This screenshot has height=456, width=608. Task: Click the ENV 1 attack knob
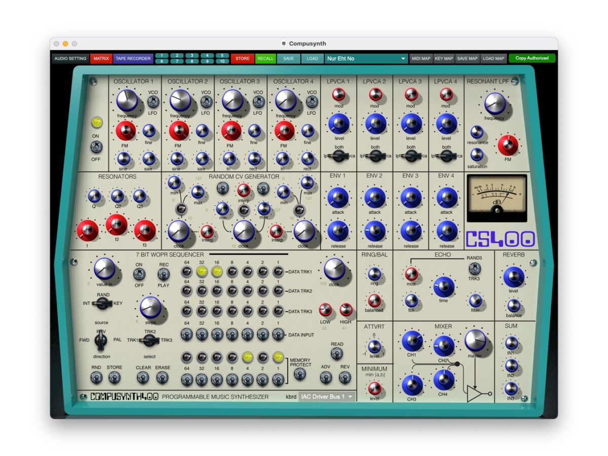[x=338, y=197]
